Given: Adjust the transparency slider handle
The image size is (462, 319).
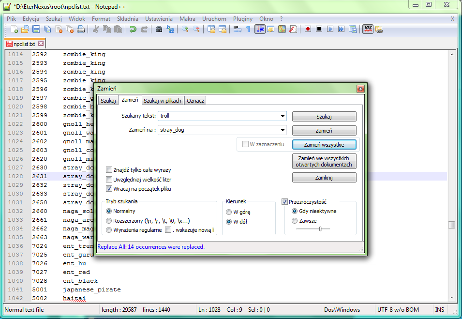Looking at the screenshot, I should [x=320, y=229].
